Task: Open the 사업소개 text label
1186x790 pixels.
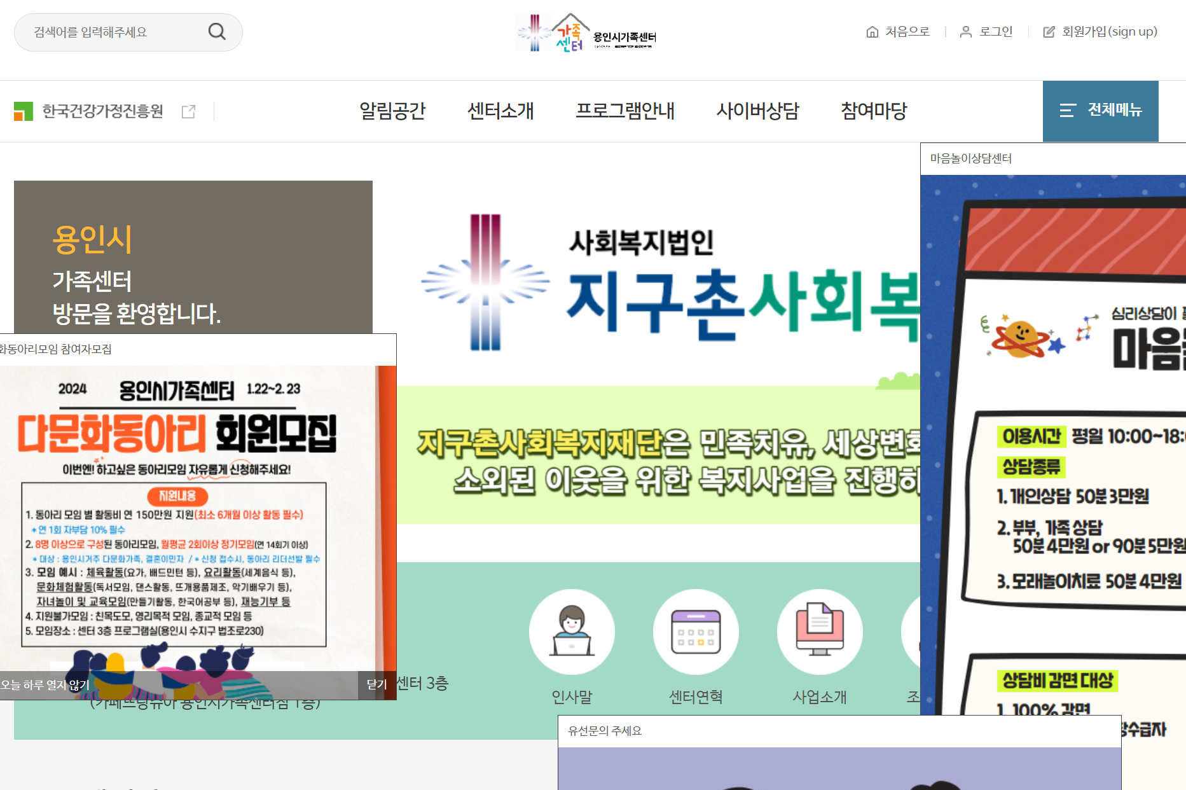Action: [x=820, y=697]
